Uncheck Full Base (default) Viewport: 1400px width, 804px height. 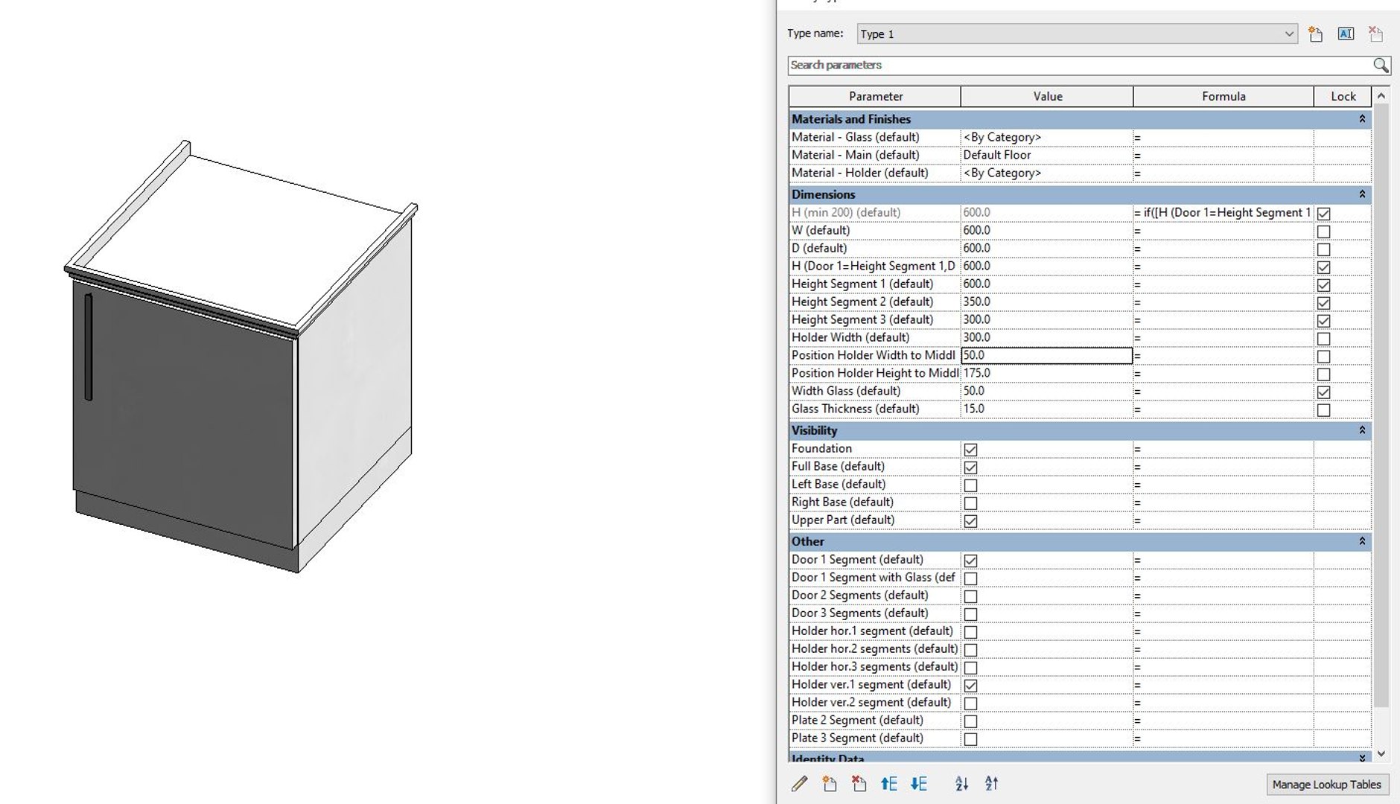pyautogui.click(x=970, y=467)
